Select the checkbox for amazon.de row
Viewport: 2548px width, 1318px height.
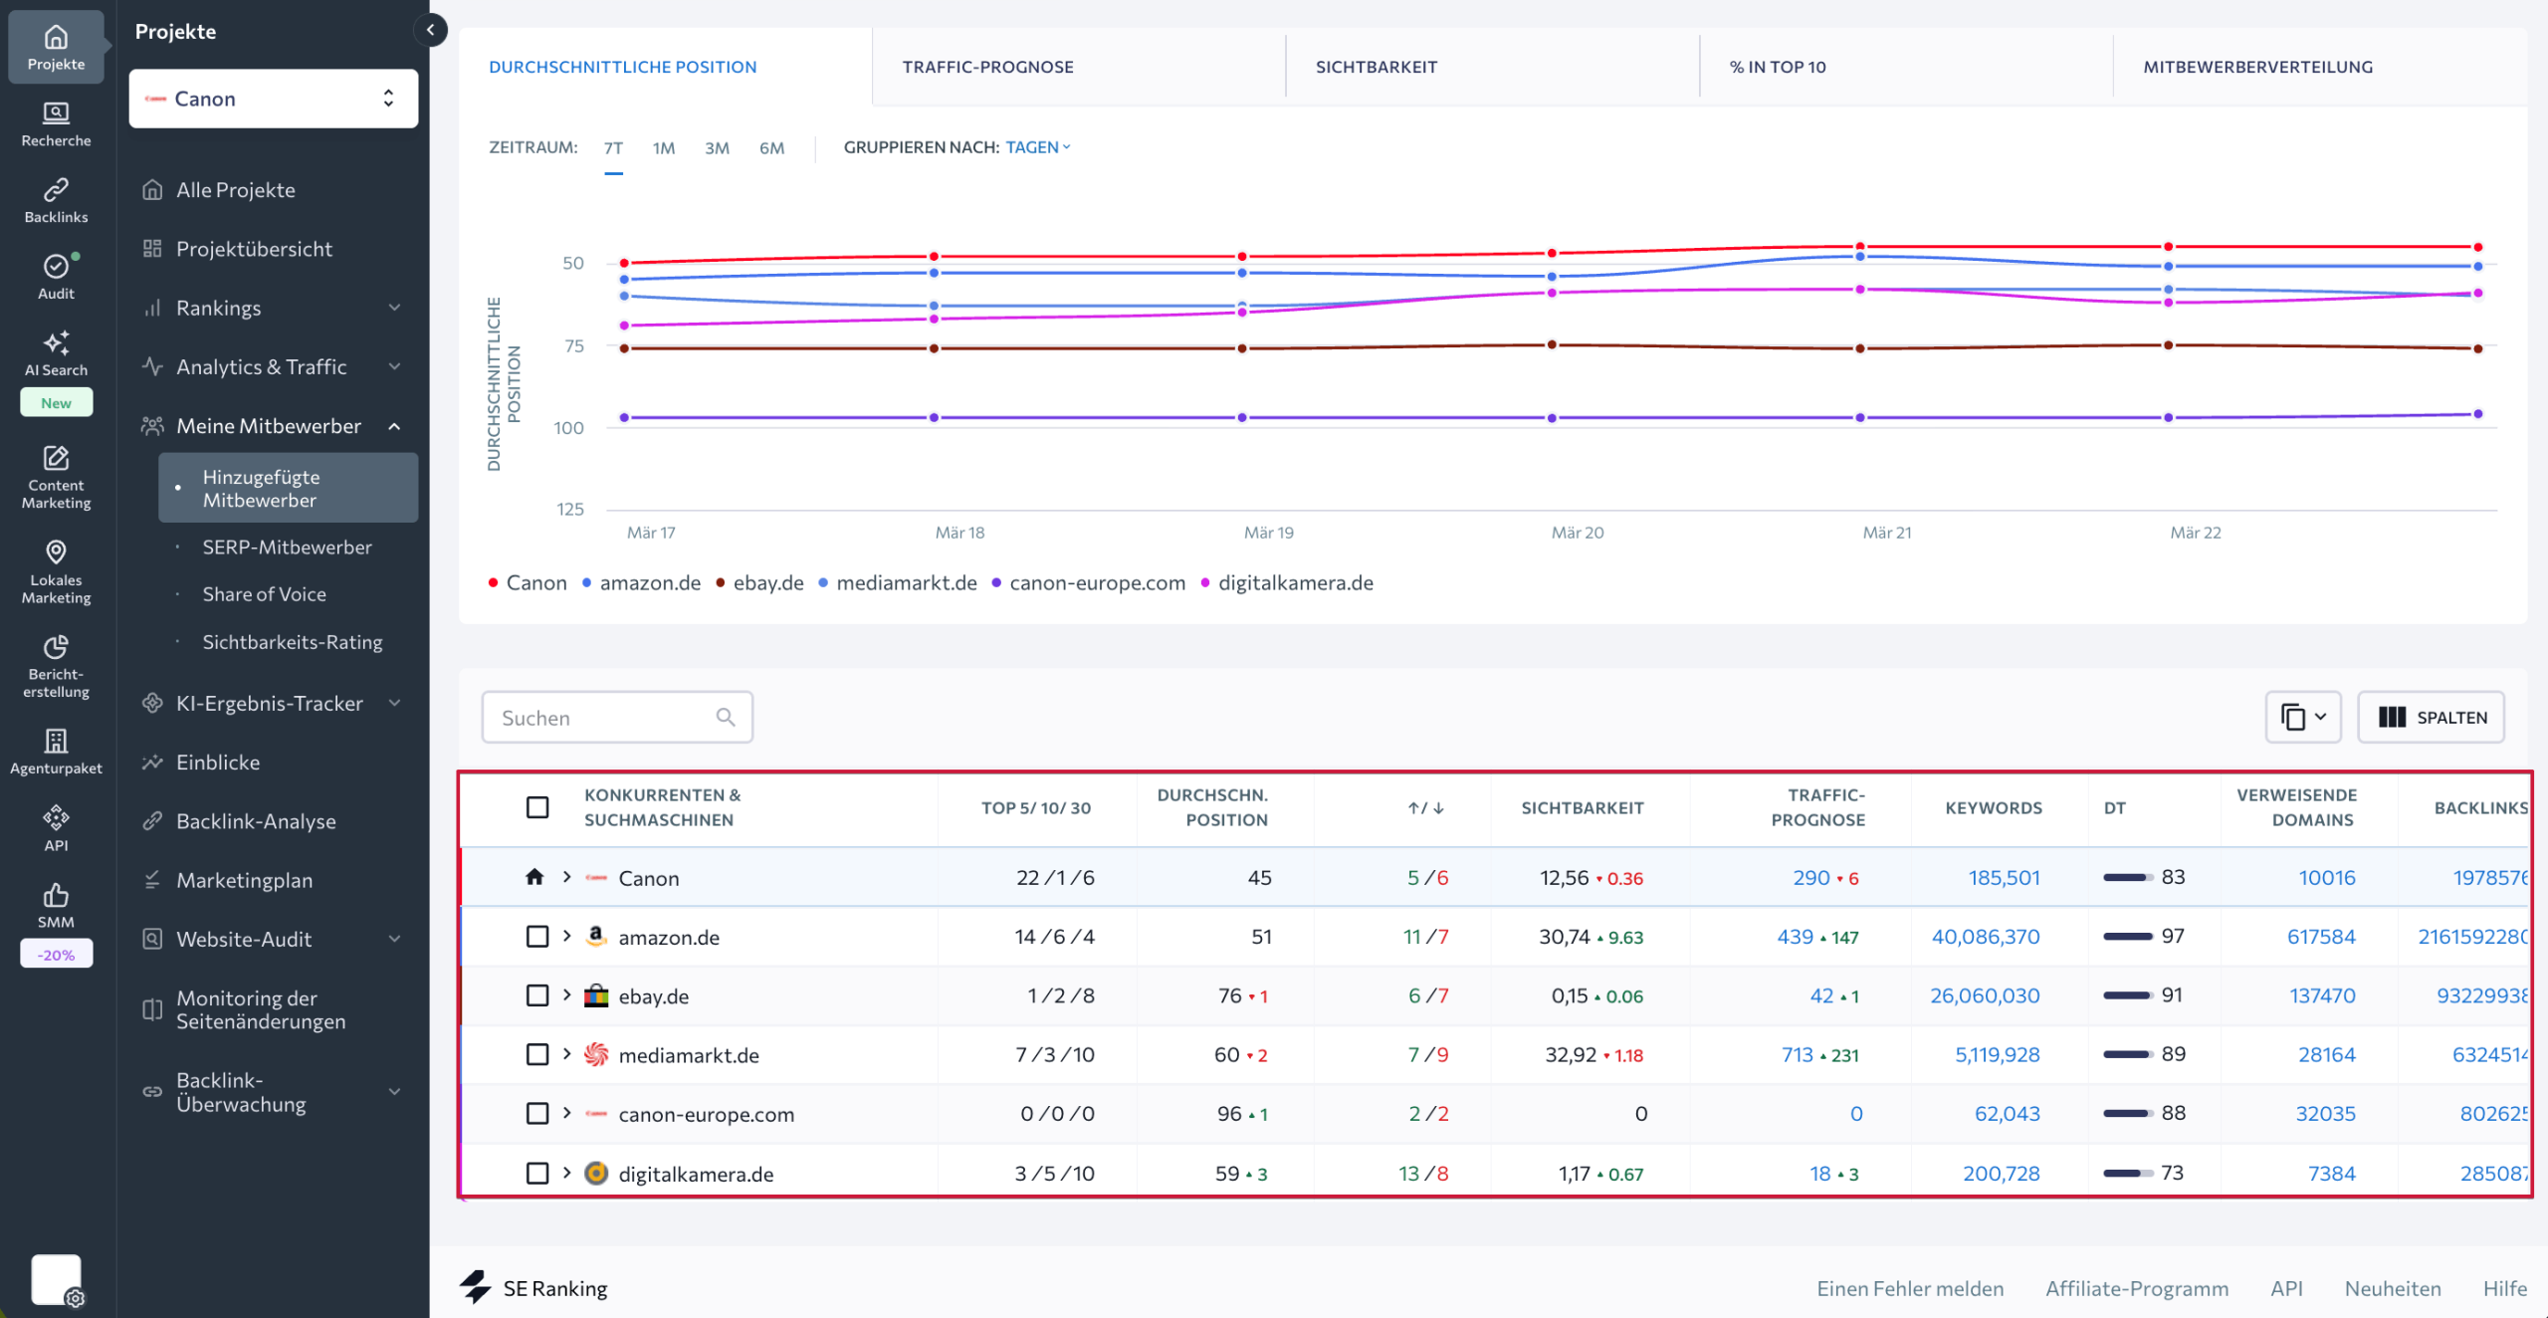click(x=537, y=936)
